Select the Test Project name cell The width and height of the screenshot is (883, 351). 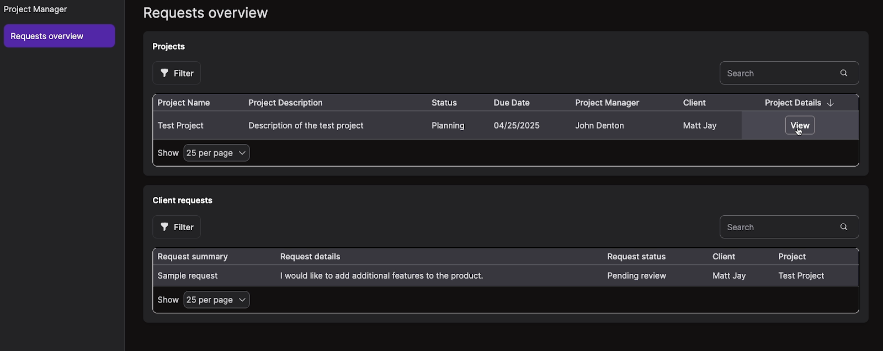point(180,125)
